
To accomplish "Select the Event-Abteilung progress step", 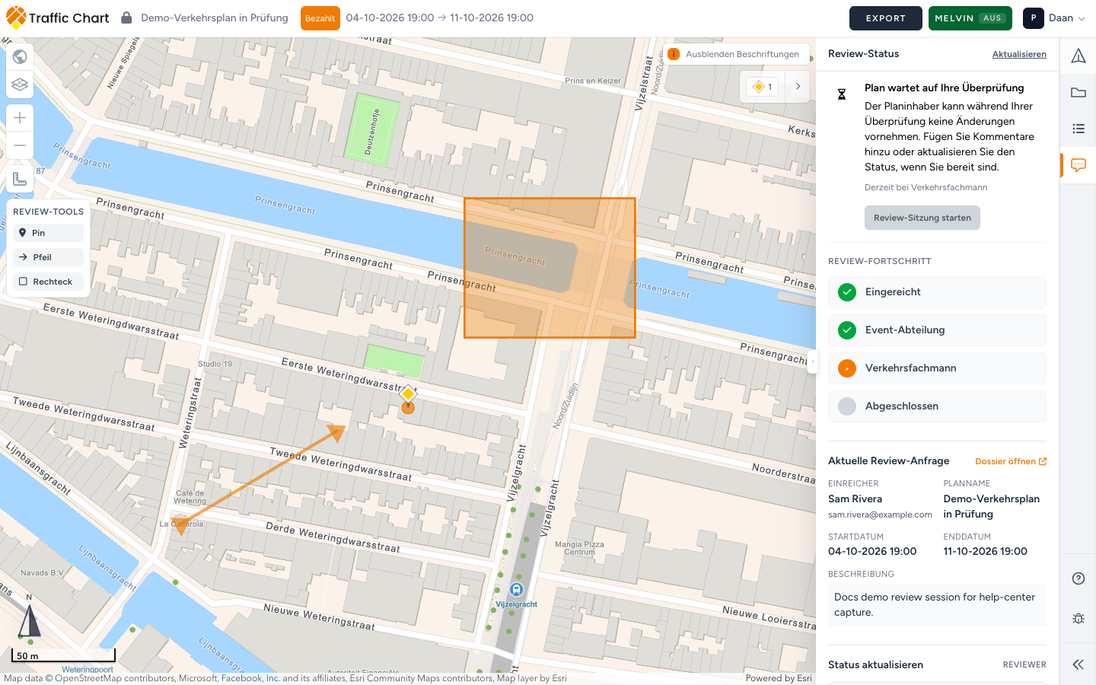I will pos(937,330).
